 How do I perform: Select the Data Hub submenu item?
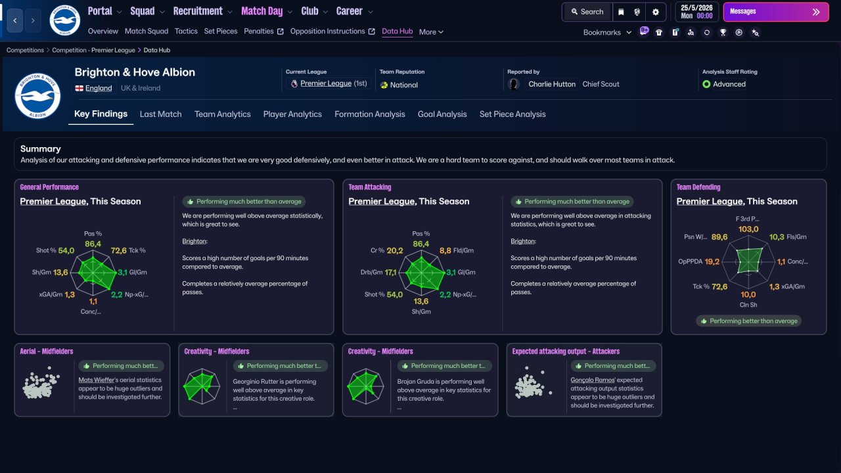[398, 32]
